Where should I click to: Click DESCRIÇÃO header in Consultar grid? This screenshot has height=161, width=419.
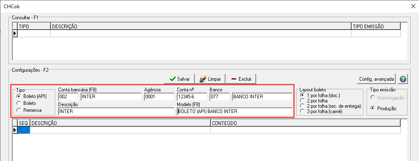tap(200, 26)
